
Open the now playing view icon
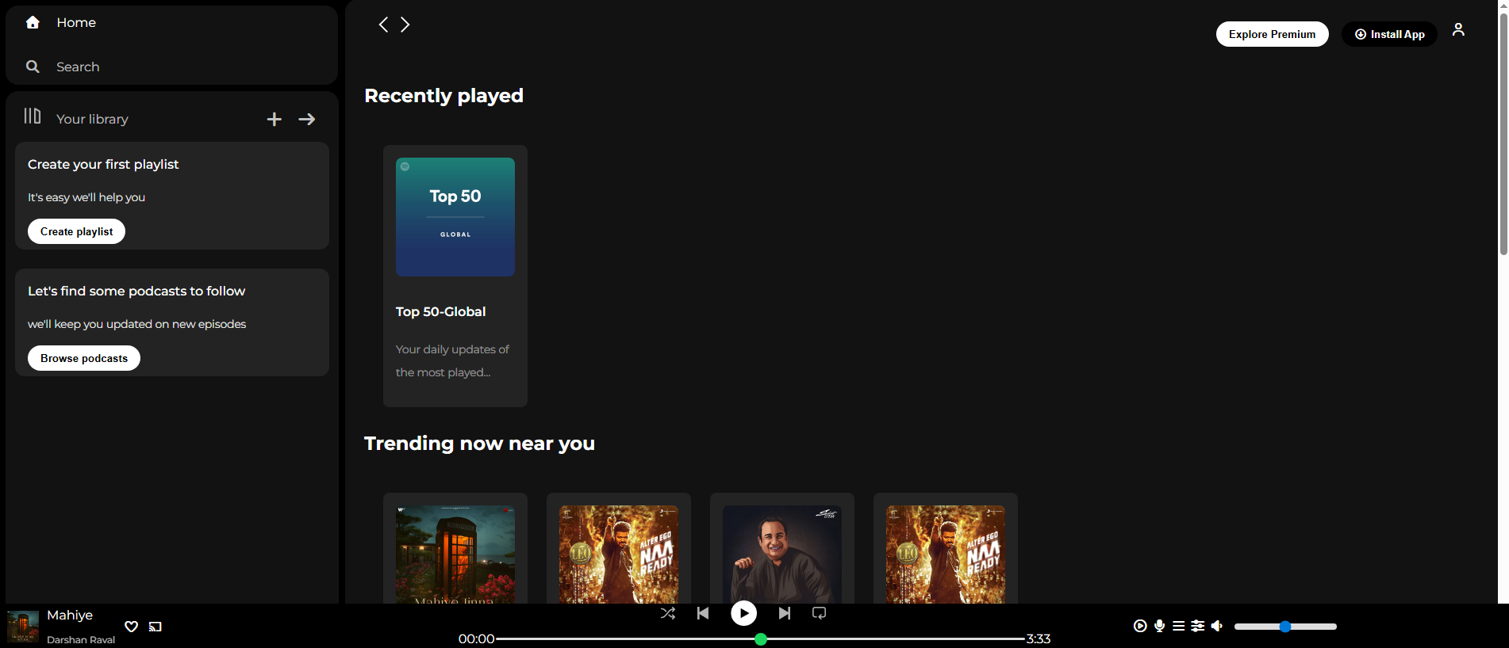[x=1140, y=626]
